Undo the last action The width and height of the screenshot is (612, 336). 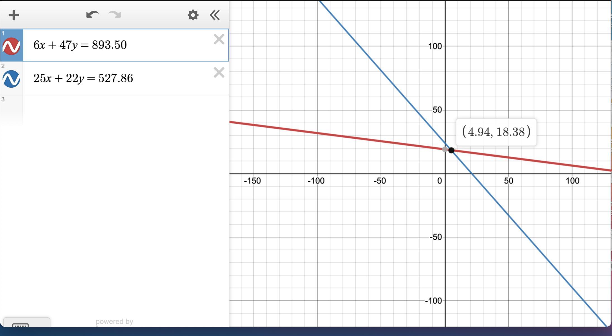pyautogui.click(x=92, y=15)
